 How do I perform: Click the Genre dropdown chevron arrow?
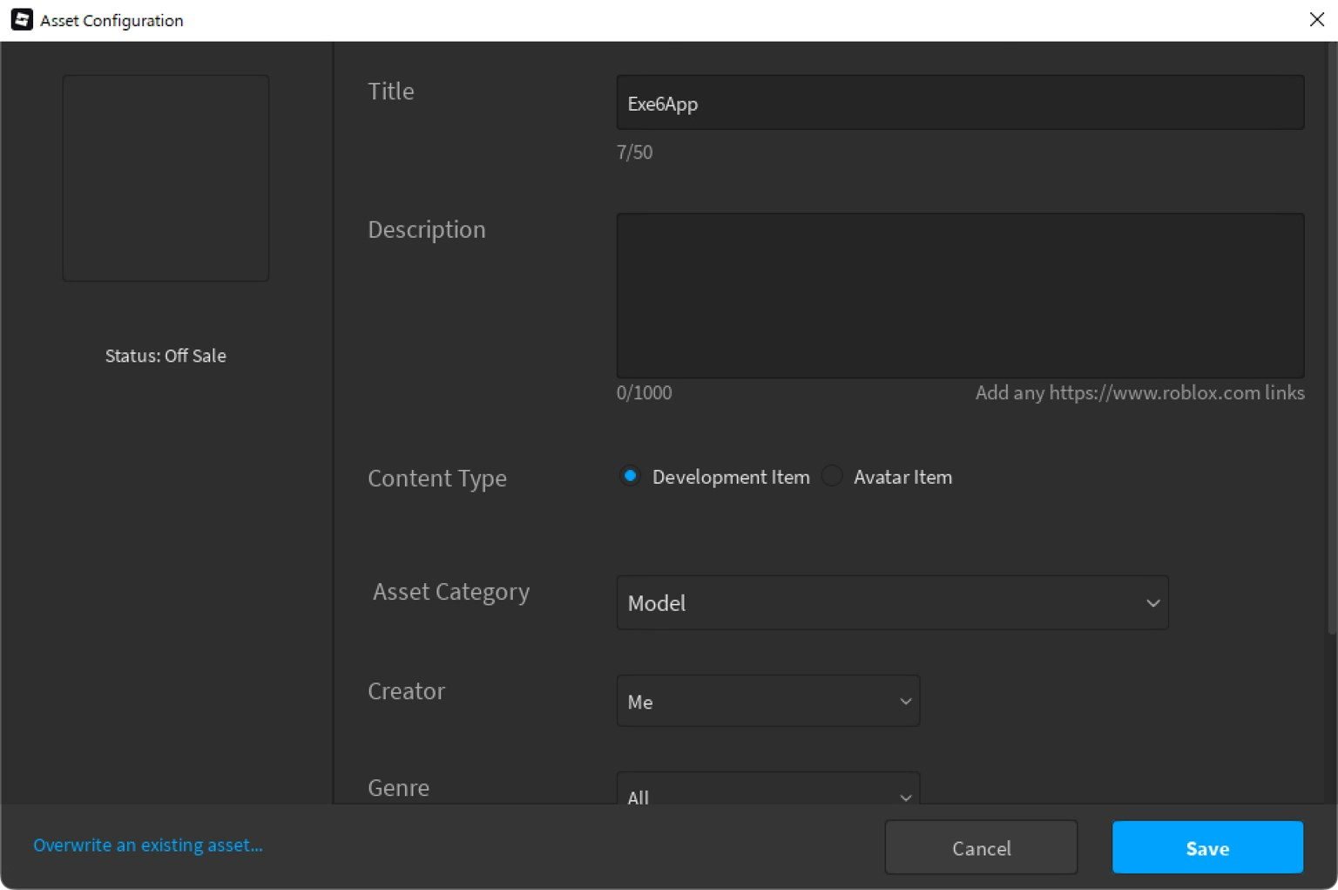pyautogui.click(x=905, y=798)
